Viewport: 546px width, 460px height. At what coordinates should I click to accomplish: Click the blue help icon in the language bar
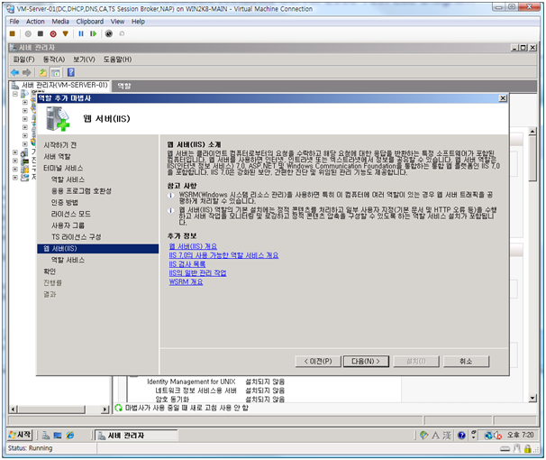461,436
